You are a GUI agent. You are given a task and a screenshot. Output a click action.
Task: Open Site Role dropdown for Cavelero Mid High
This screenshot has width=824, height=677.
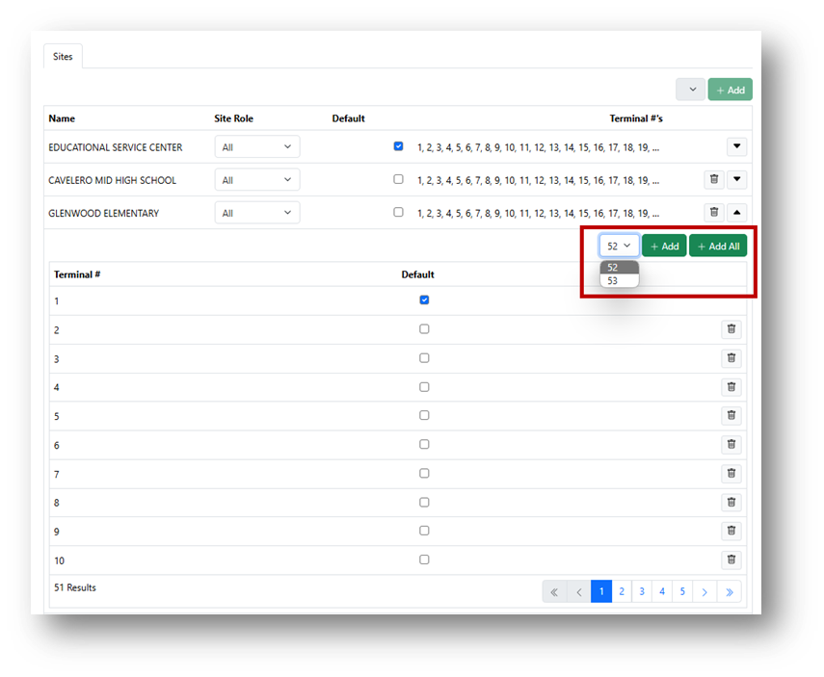click(257, 180)
